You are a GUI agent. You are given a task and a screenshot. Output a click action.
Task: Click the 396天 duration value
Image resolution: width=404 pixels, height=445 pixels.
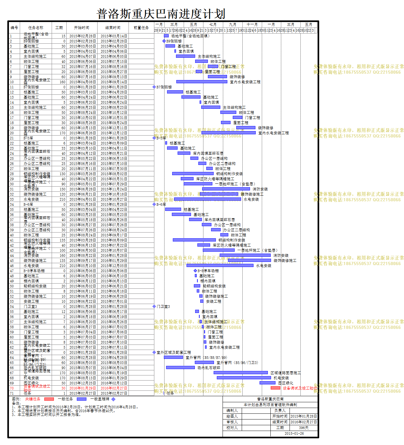coord(304,428)
